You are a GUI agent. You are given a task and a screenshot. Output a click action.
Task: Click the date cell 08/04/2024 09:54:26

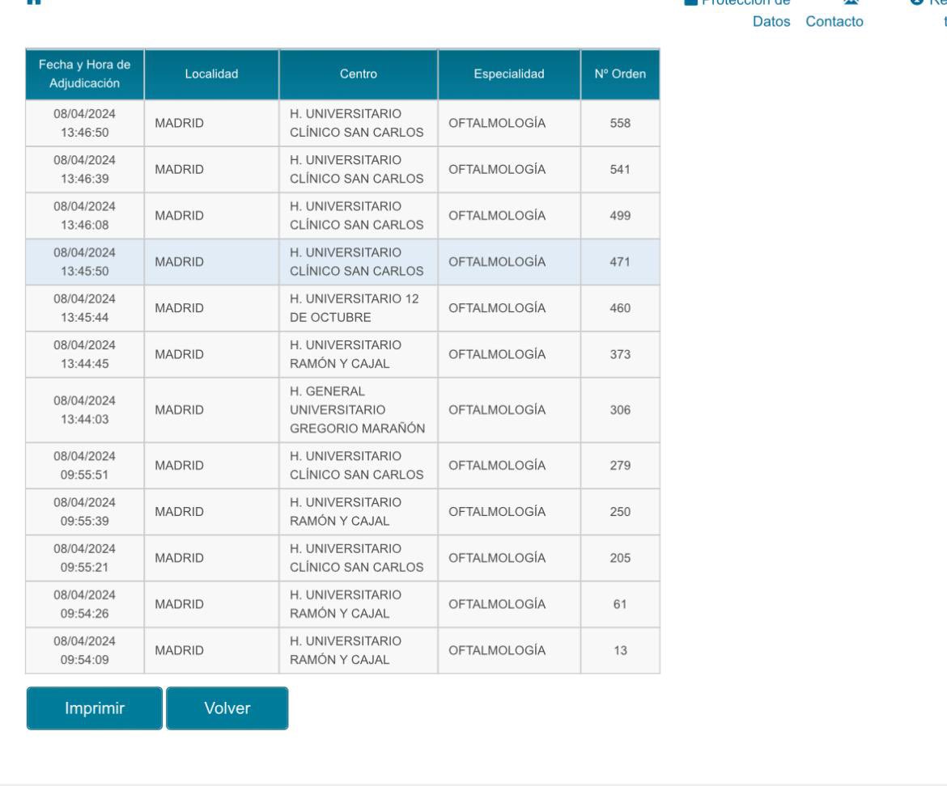pyautogui.click(x=84, y=604)
